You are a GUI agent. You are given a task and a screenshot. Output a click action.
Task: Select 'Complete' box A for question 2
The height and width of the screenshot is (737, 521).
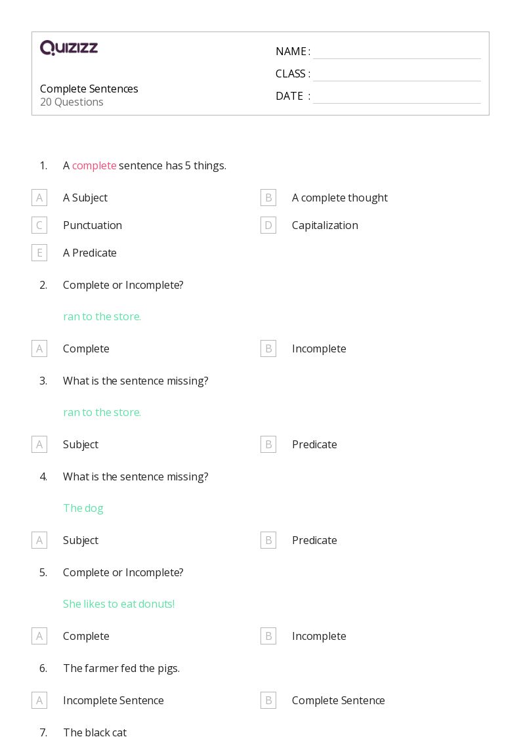point(39,348)
